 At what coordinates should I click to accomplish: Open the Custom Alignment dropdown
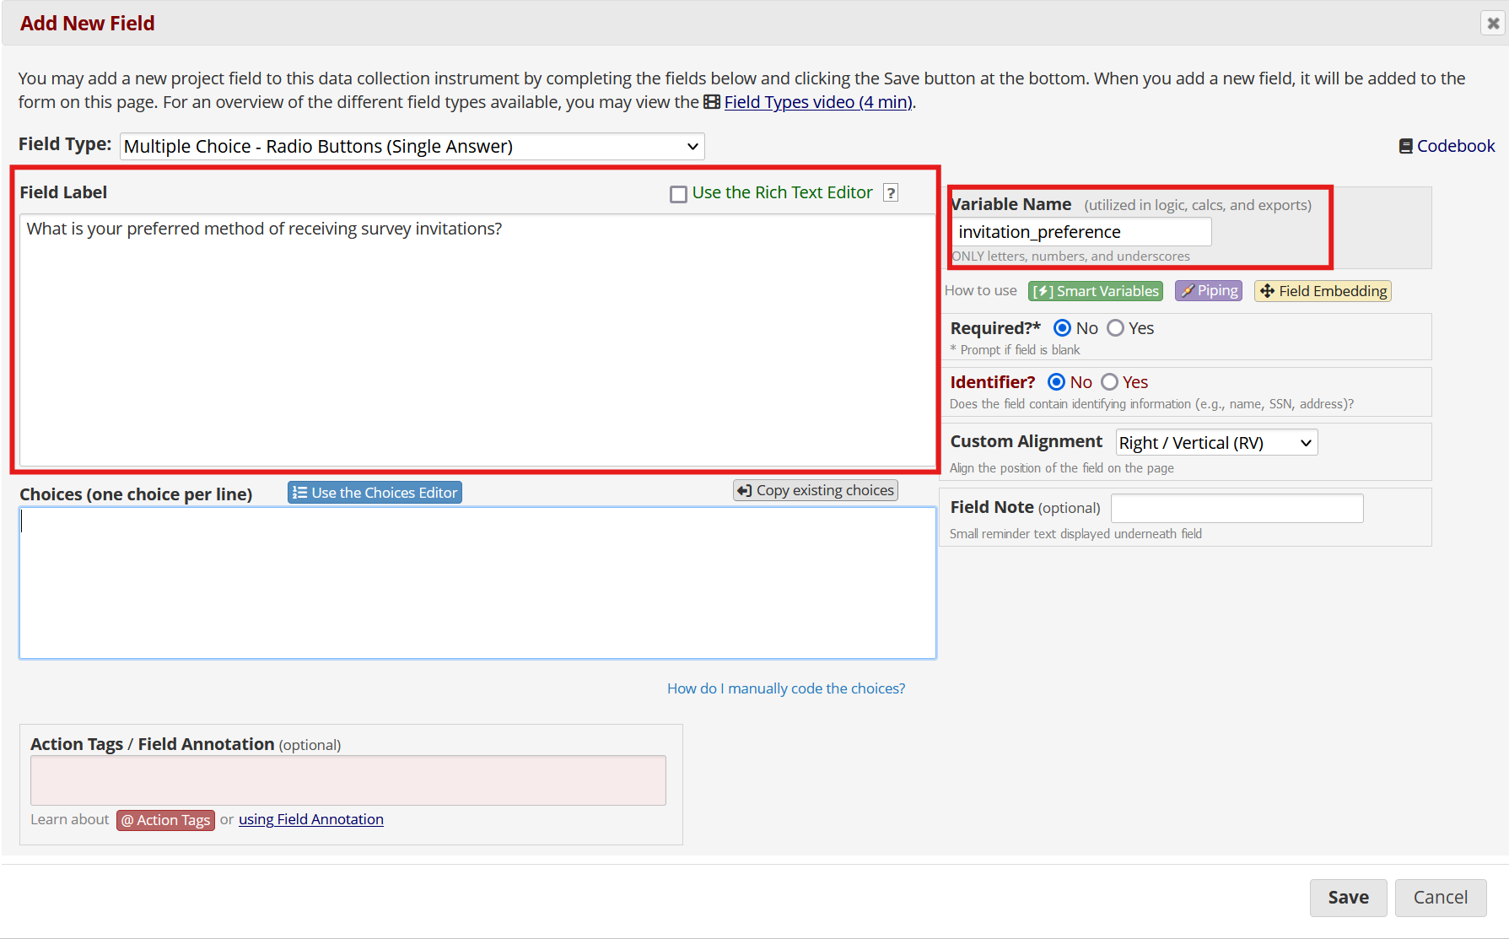pyautogui.click(x=1216, y=443)
